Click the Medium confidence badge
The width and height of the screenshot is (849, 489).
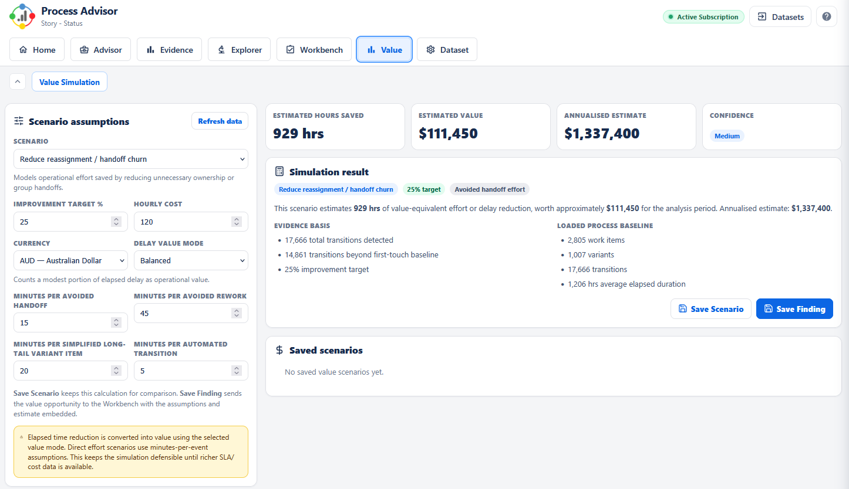[x=727, y=136]
